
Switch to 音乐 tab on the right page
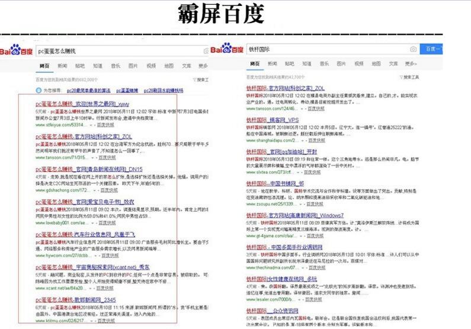(x=324, y=63)
